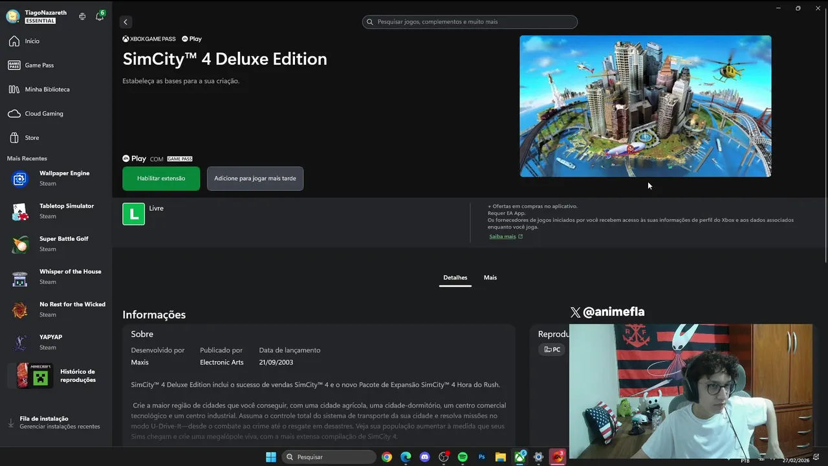Click the Whisper of the House icon
The width and height of the screenshot is (828, 466).
[20, 278]
